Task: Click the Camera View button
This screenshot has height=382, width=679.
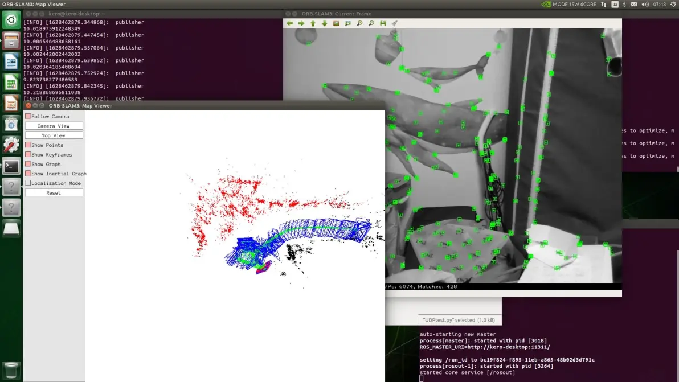Action: tap(54, 126)
